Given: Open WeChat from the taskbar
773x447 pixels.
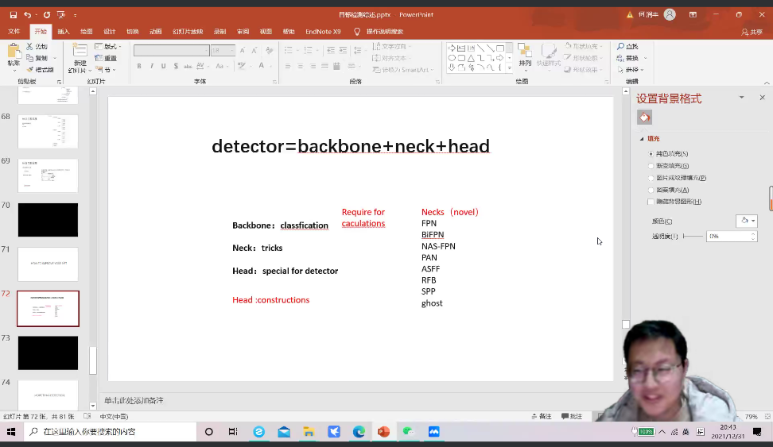Looking at the screenshot, I should point(408,432).
